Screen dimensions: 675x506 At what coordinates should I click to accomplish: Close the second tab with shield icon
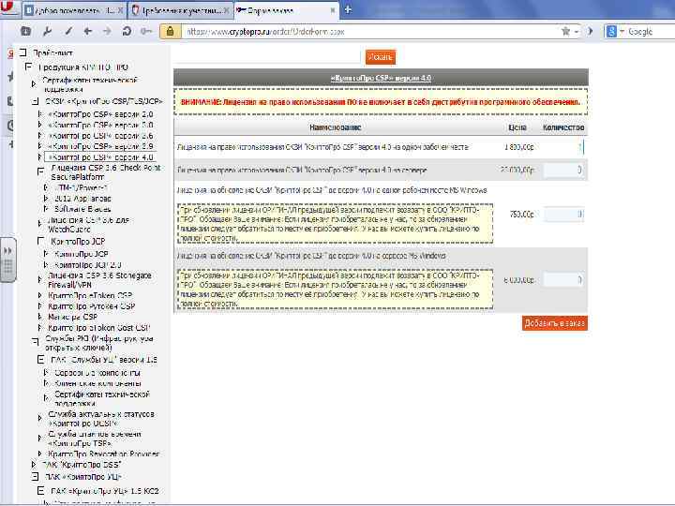tap(227, 10)
